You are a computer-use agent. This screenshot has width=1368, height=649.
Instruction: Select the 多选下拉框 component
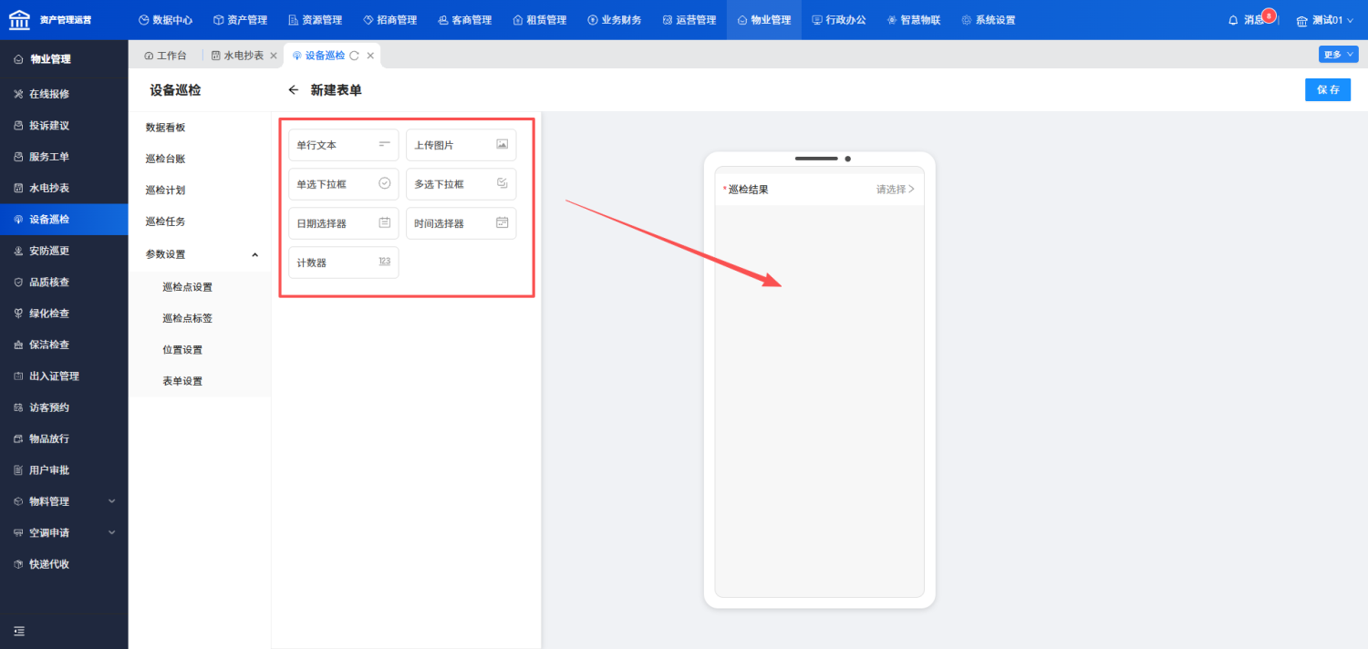click(461, 184)
